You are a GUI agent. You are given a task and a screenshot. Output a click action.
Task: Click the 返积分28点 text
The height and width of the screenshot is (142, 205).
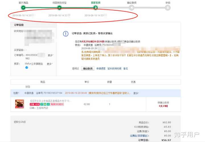tap(20, 122)
